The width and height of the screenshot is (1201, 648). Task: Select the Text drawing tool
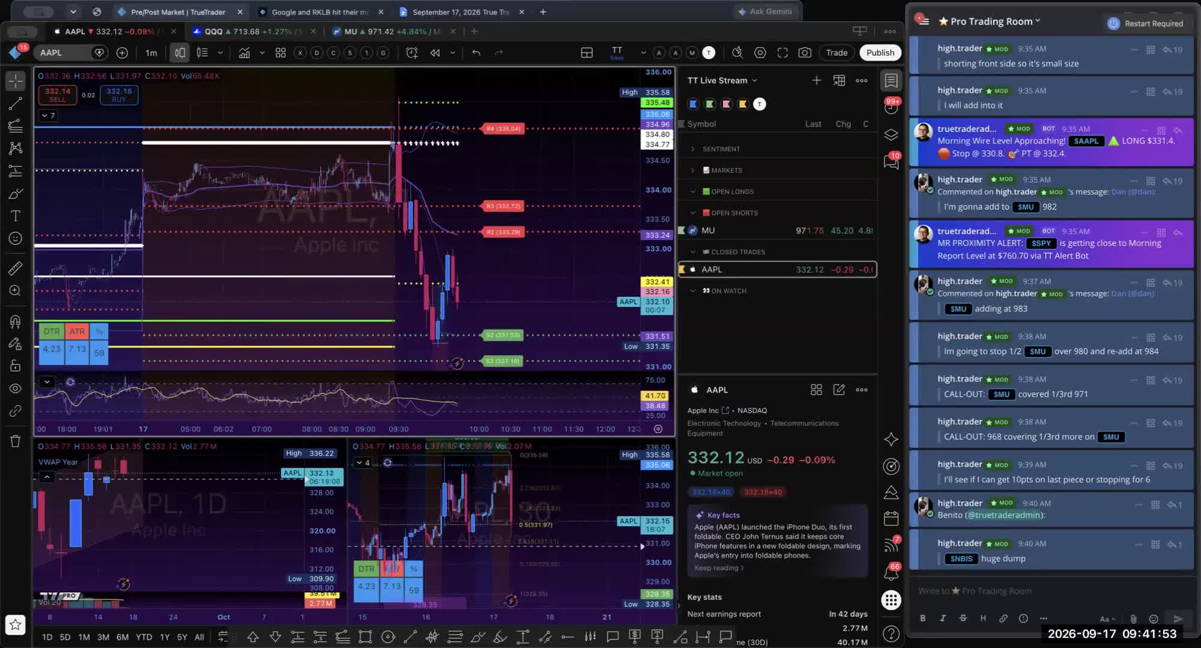pyautogui.click(x=15, y=216)
